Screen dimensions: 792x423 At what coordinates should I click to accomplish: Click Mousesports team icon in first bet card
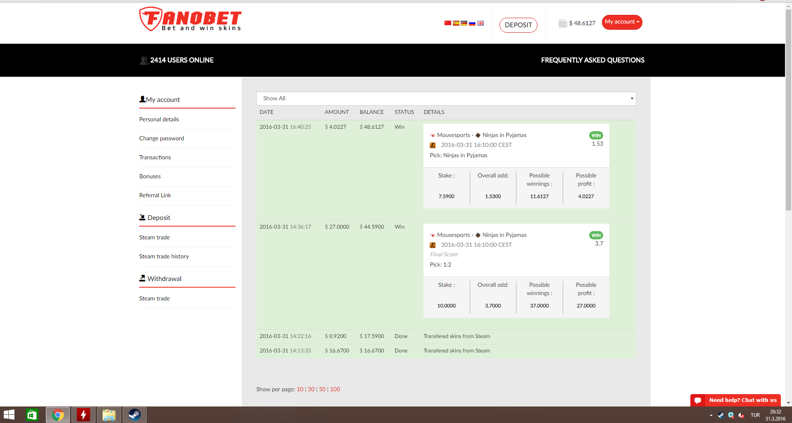[433, 135]
